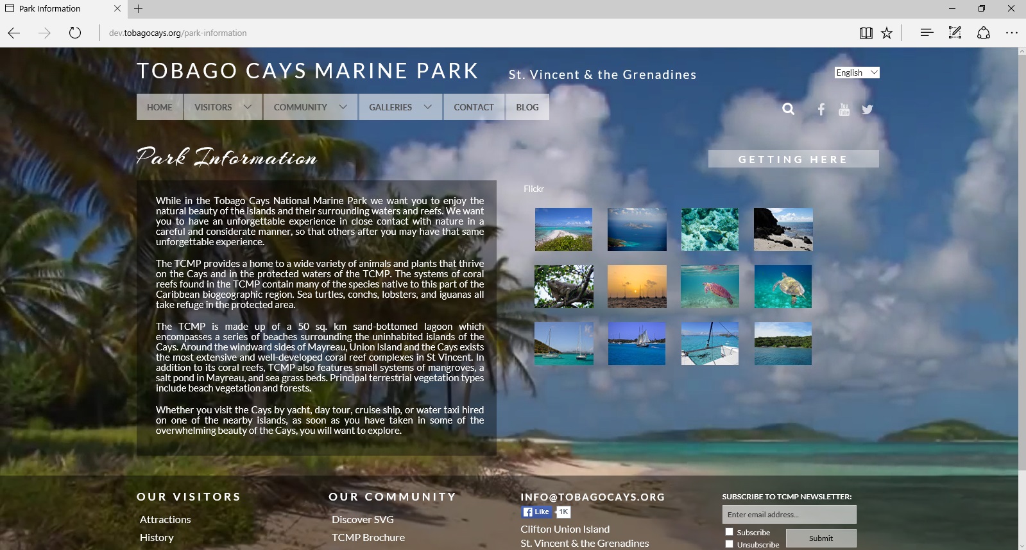The image size is (1026, 550).
Task: Add page to favorites star icon
Action: pos(887,33)
